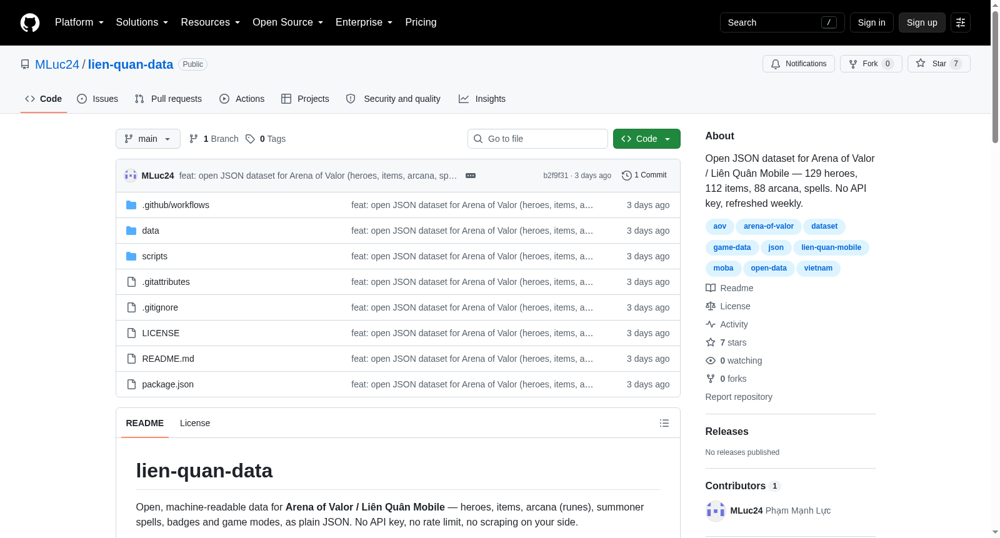Click the Go to file input
This screenshot has width=1000, height=538.
(x=537, y=139)
